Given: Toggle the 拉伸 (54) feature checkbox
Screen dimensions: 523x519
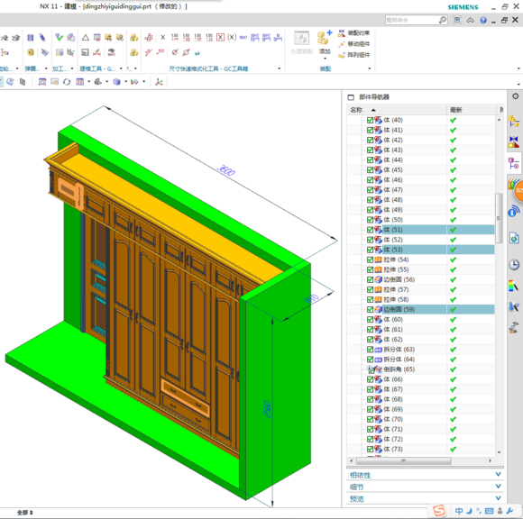Looking at the screenshot, I should click(370, 259).
